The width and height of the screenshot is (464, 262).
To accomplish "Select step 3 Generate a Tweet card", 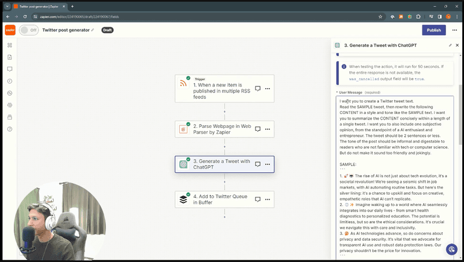I will (x=224, y=164).
